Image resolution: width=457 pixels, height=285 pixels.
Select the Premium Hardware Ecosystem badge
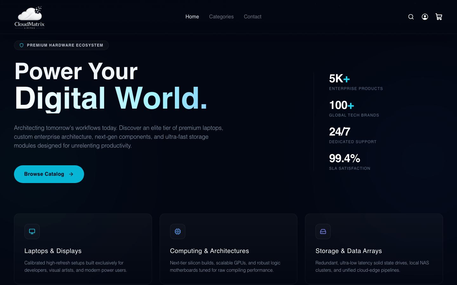(x=61, y=45)
